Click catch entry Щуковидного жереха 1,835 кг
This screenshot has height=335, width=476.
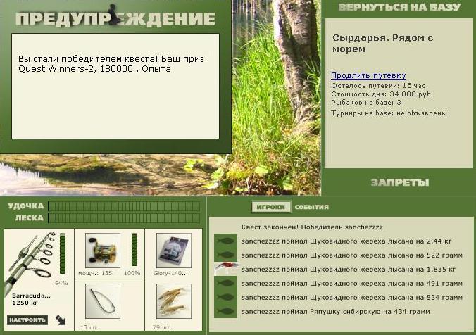(349, 269)
